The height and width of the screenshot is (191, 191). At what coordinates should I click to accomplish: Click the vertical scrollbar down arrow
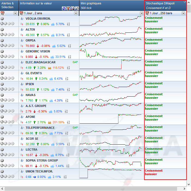coord(189,184)
